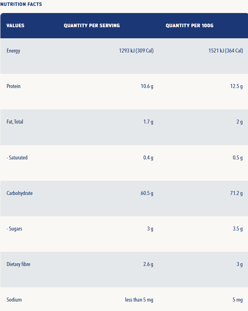Select the 60.5 g carbohydrate value
This screenshot has height=311, width=248.
pyautogui.click(x=147, y=193)
